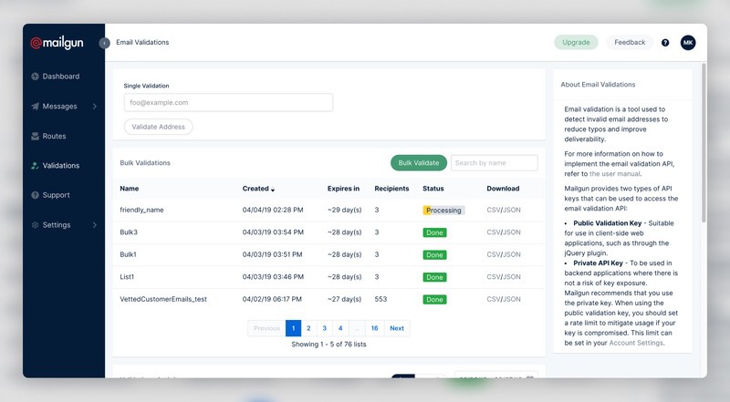Click the Next pagination button

point(397,328)
